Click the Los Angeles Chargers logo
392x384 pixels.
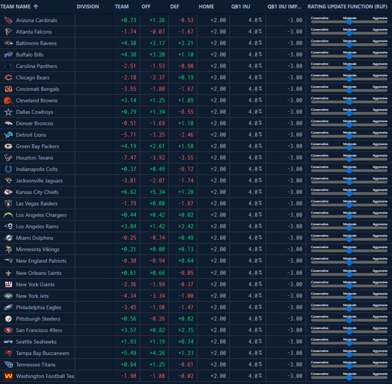pyautogui.click(x=8, y=215)
